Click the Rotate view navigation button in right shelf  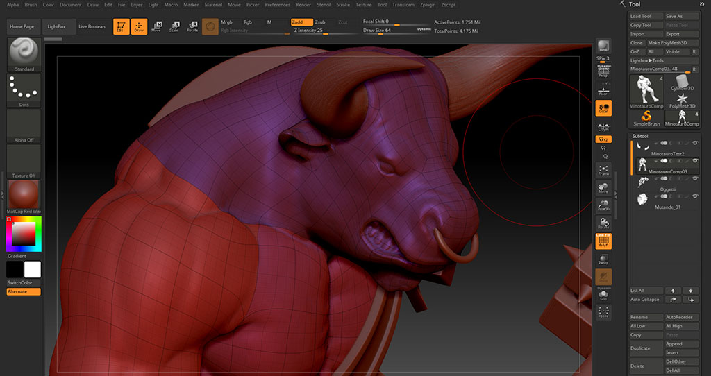tap(603, 223)
